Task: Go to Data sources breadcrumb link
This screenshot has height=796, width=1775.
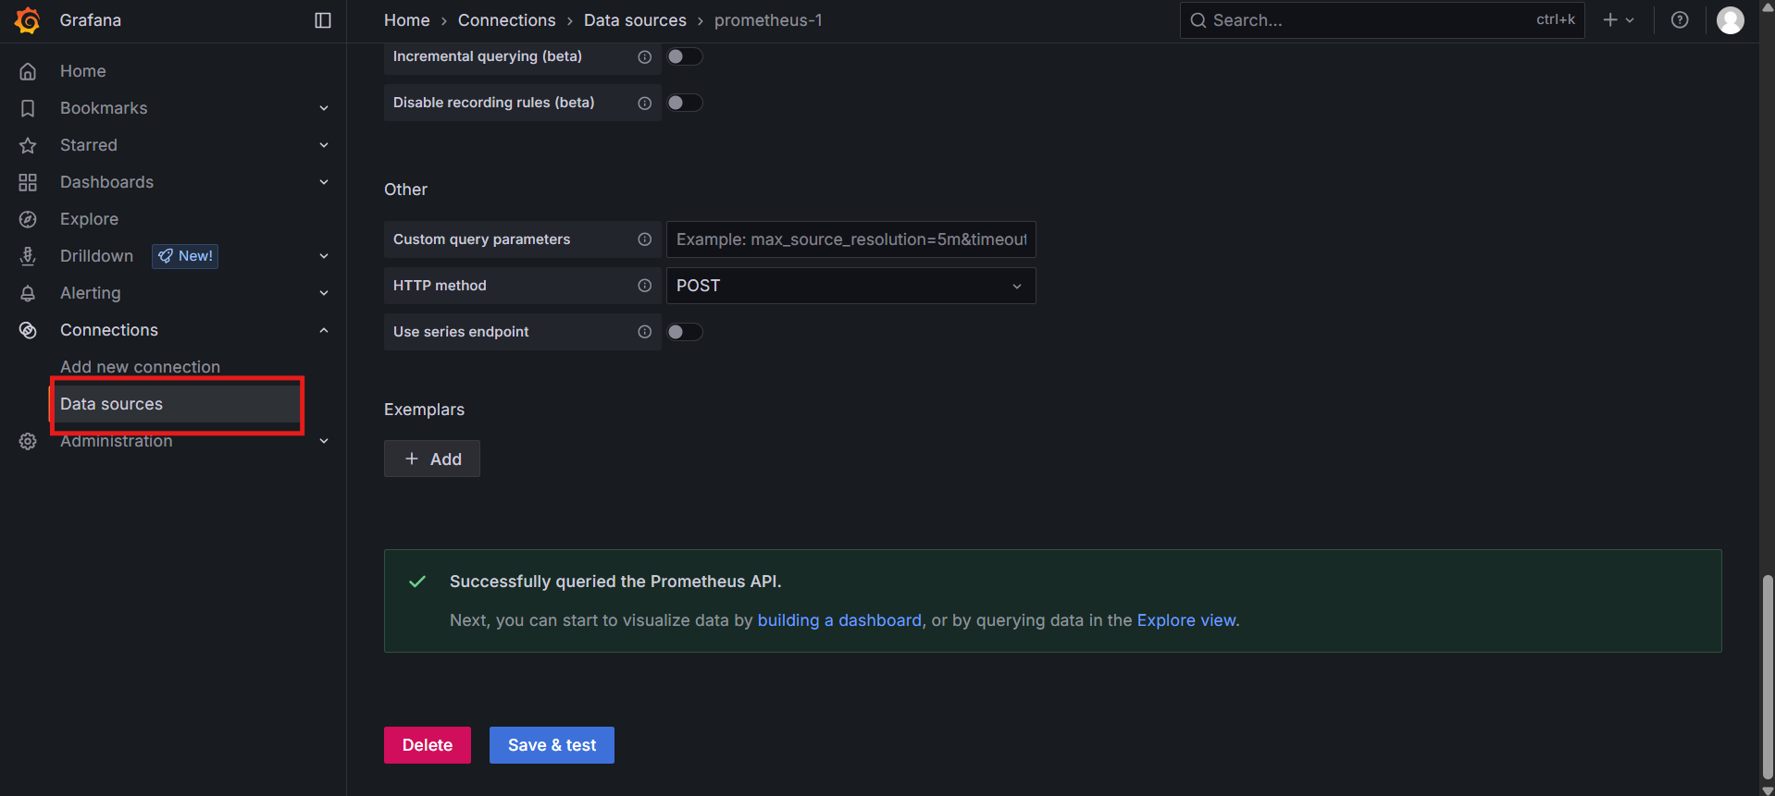Action: (x=635, y=20)
